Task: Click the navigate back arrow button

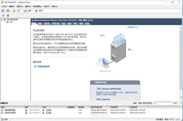Action: pos(3,11)
